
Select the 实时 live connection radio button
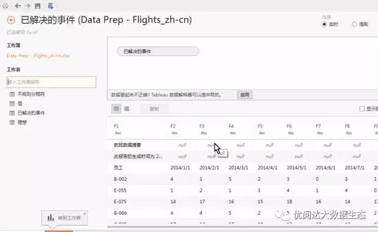point(324,24)
